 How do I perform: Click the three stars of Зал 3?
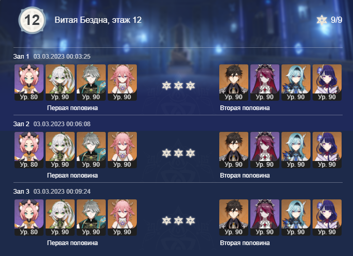coord(178,221)
